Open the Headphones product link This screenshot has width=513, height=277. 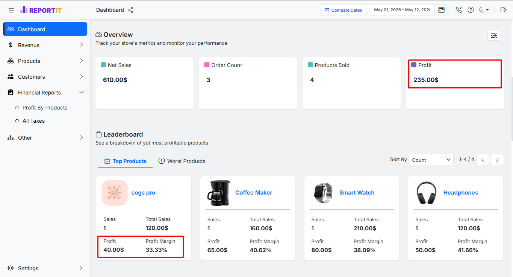tap(460, 193)
